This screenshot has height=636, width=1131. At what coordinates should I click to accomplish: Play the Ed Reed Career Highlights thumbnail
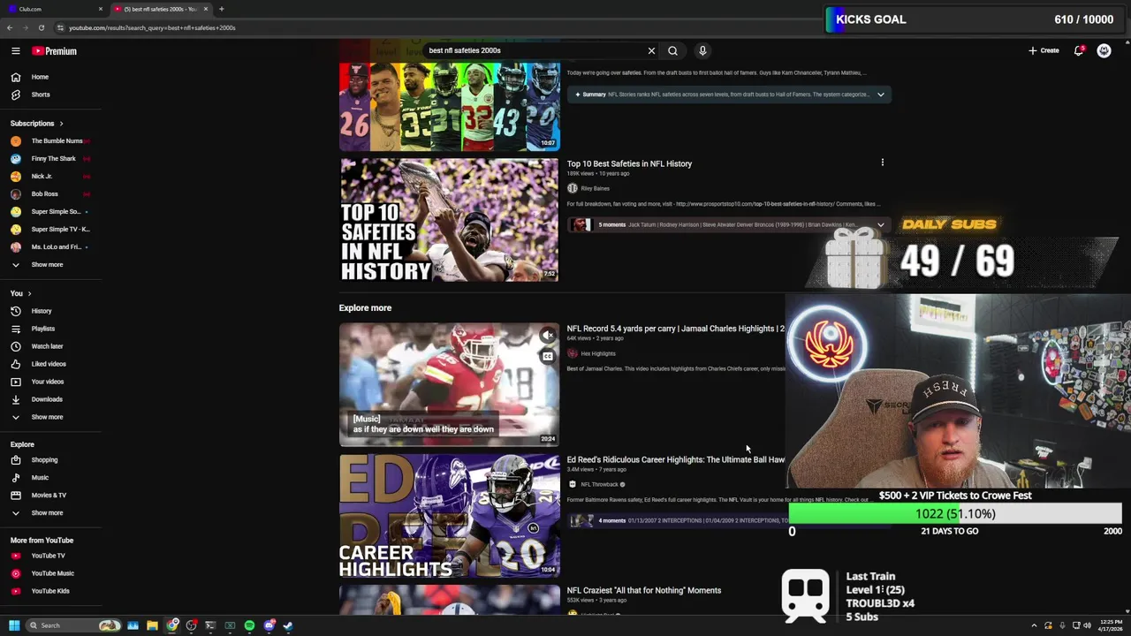tap(449, 517)
